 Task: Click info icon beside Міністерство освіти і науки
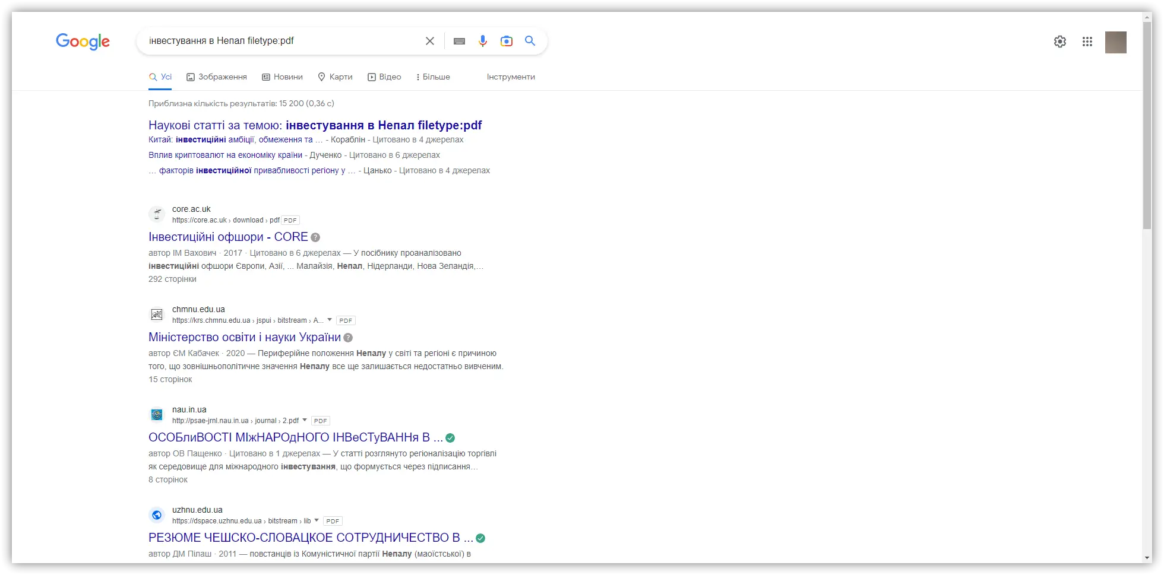(348, 338)
